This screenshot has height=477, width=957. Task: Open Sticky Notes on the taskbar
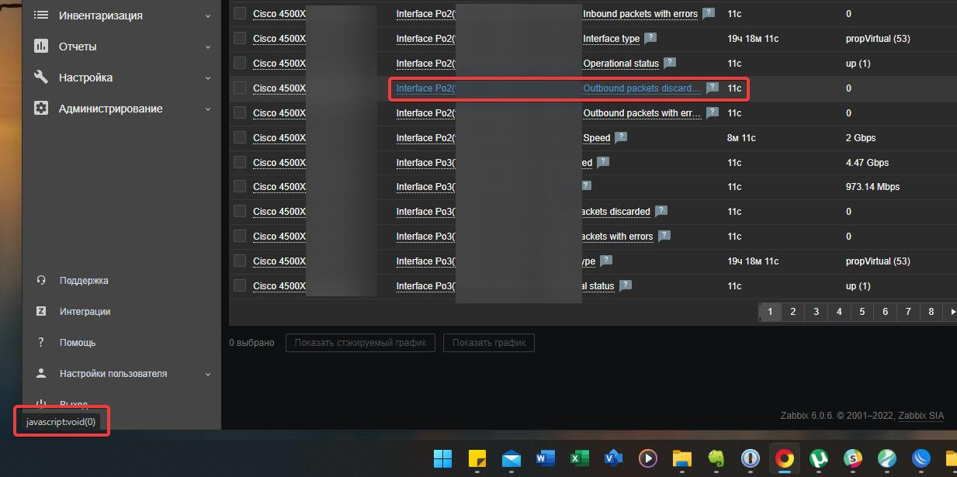(x=477, y=458)
